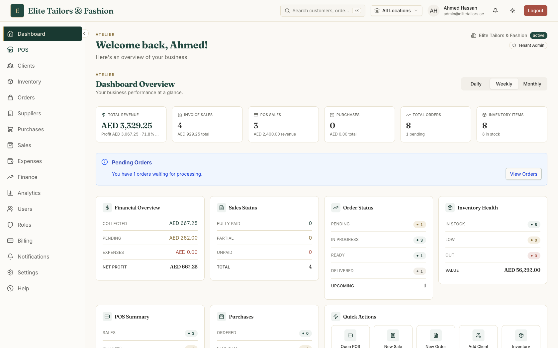
Task: Go to Inventory in the sidebar
Action: [42, 82]
